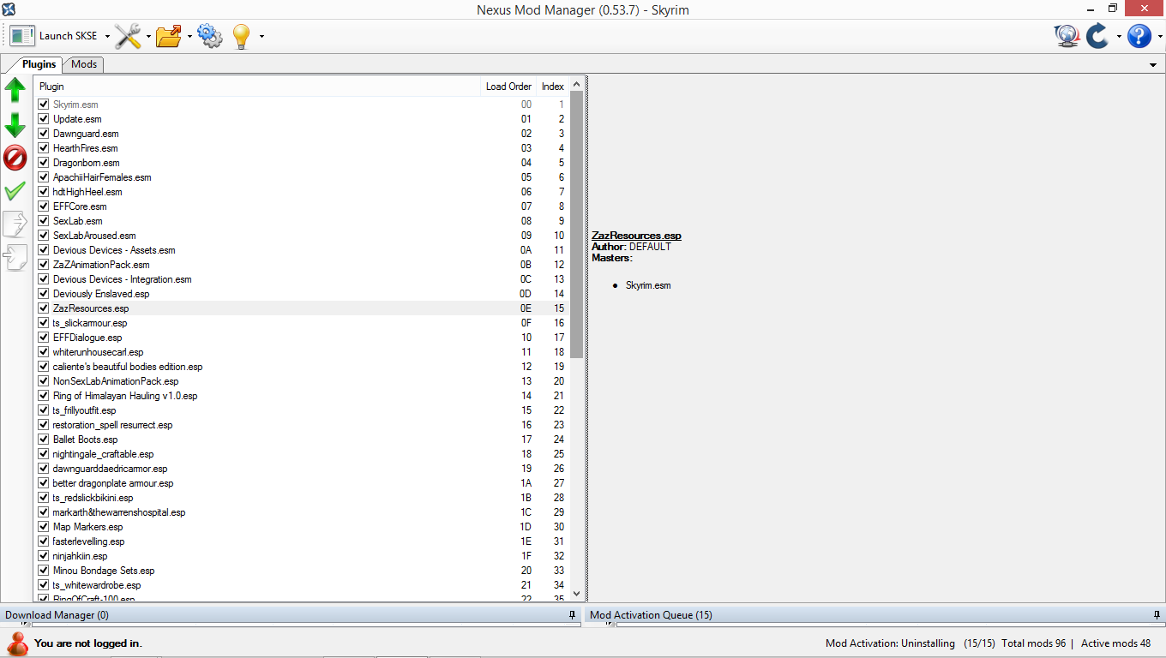Pin the Download Manager panel
The image size is (1166, 658).
click(x=572, y=615)
